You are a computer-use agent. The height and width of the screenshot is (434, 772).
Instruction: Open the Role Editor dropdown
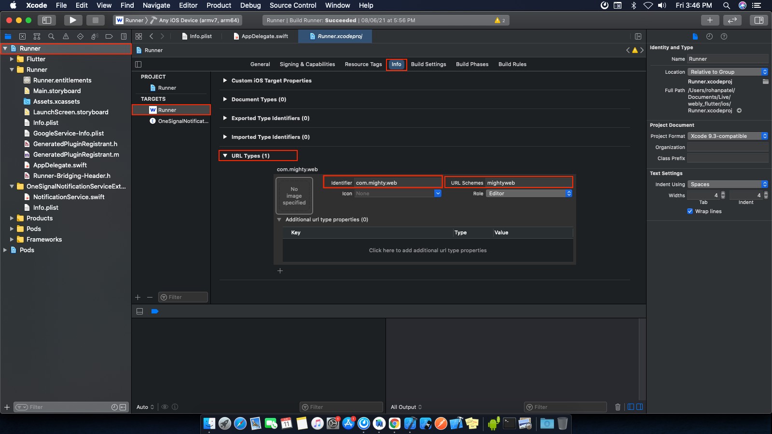pyautogui.click(x=529, y=193)
